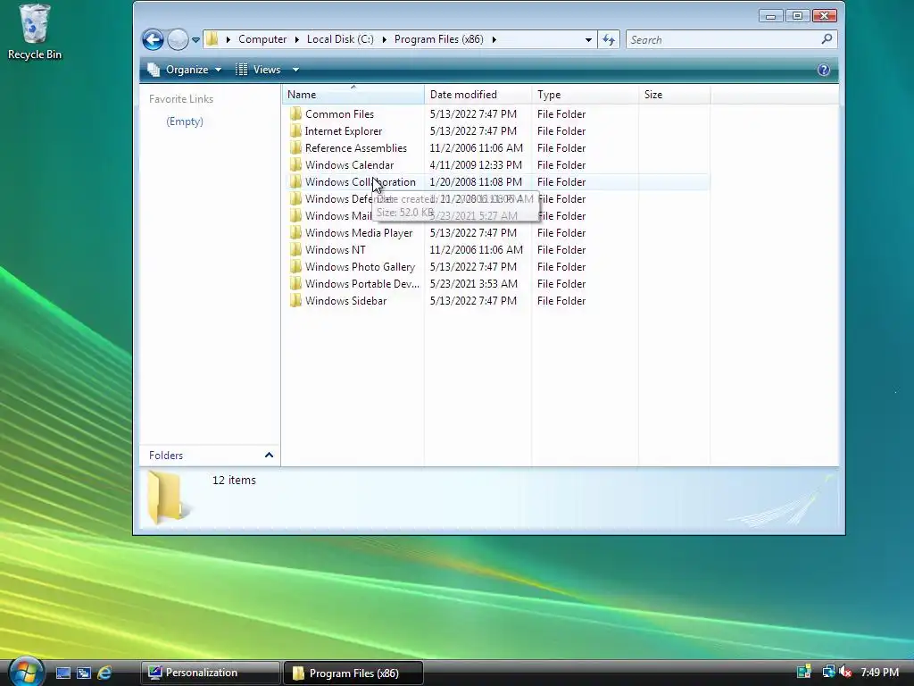Open the address bar history dropdown
This screenshot has height=686, width=914.
pyautogui.click(x=588, y=39)
